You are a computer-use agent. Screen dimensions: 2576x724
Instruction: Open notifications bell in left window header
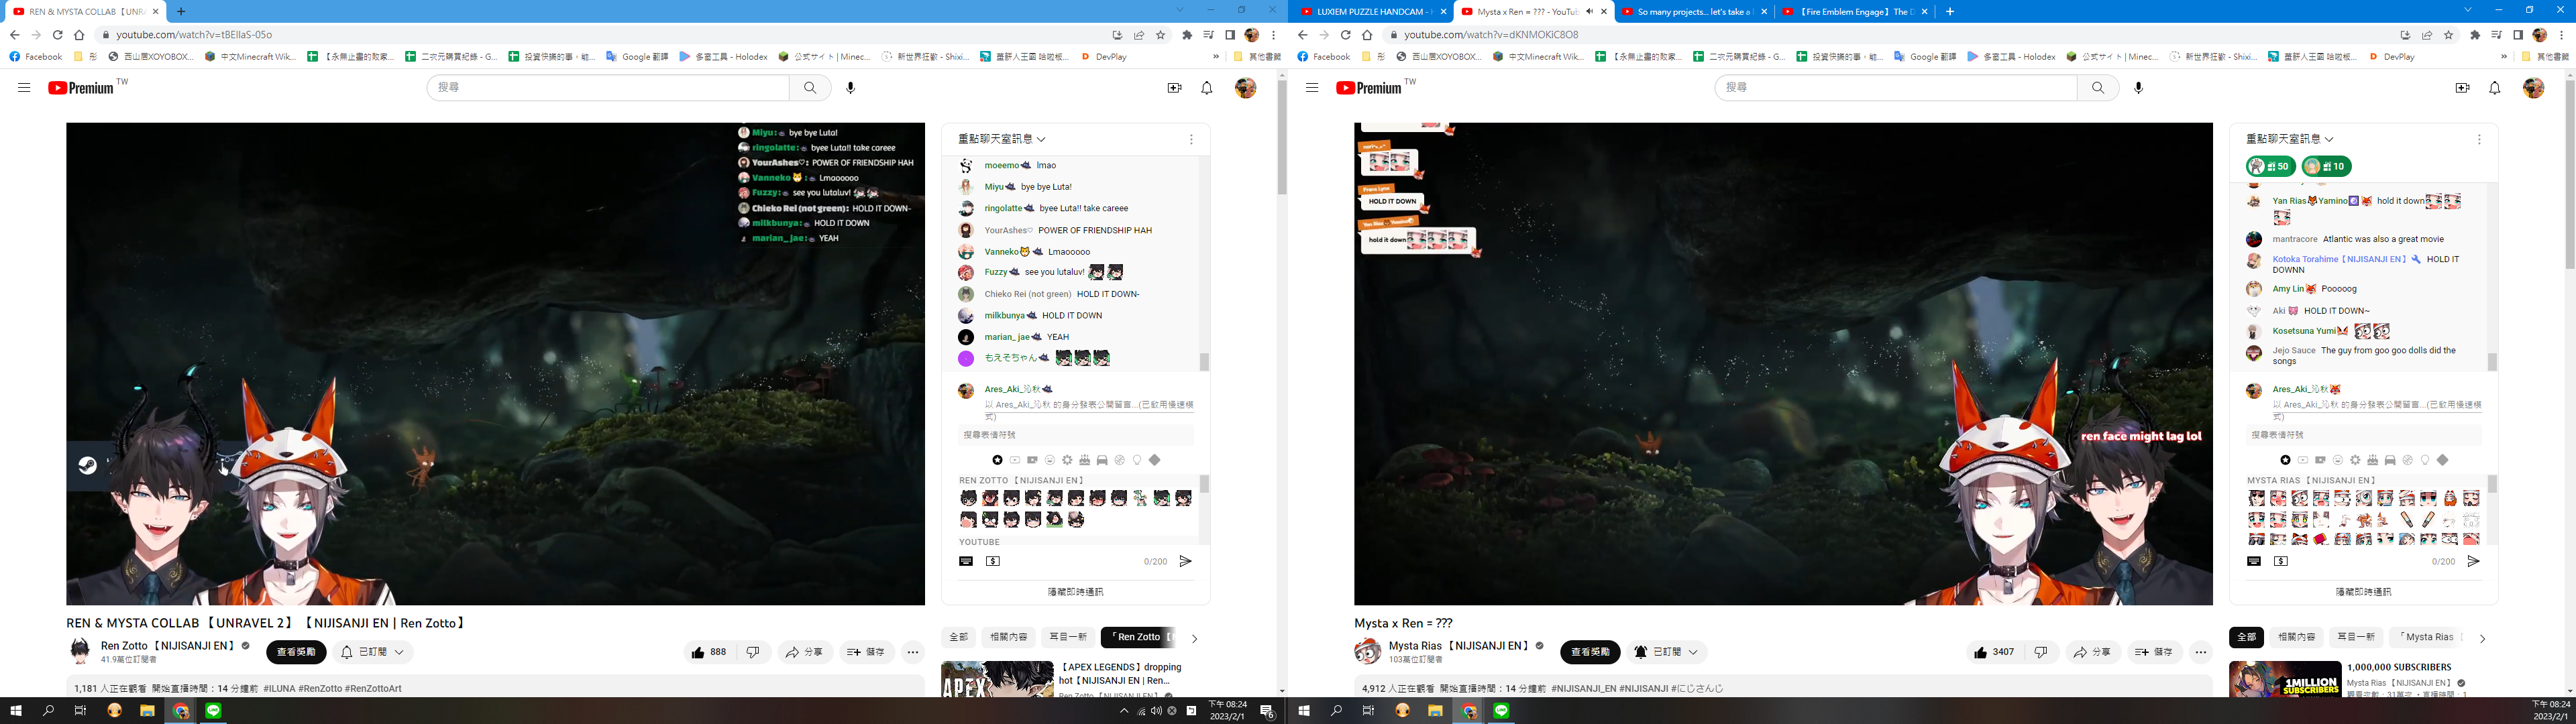1207,88
